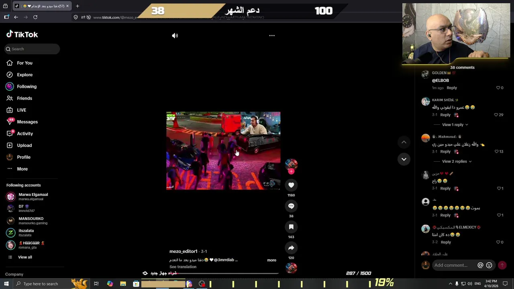
Task: Open comments via the speech bubble icon
Action: pyautogui.click(x=291, y=206)
